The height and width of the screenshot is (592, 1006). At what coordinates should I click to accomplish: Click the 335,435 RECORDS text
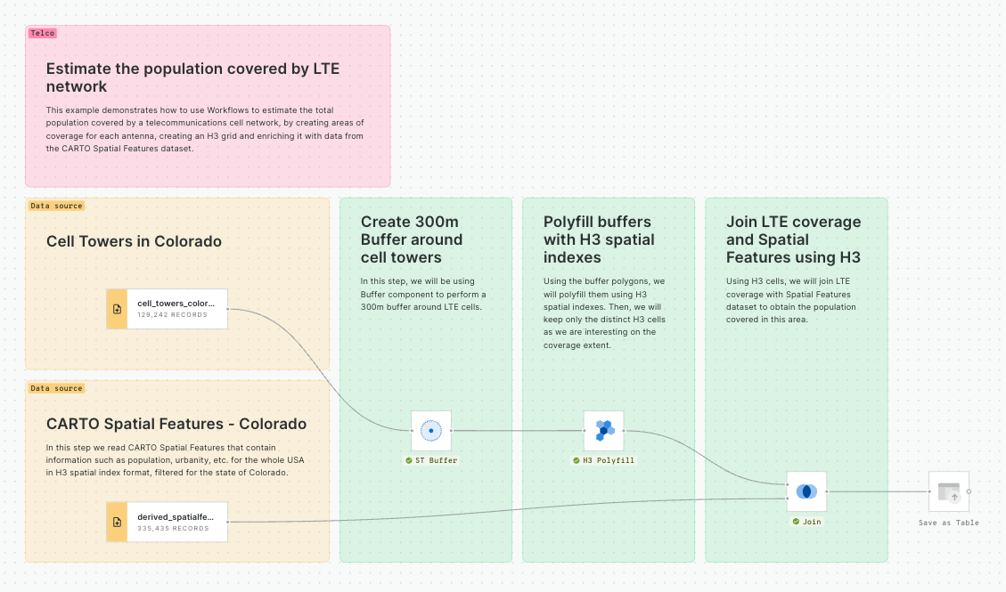click(x=173, y=529)
